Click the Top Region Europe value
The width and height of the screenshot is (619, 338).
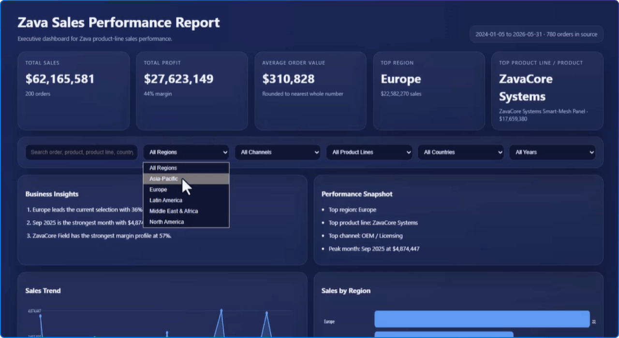tap(401, 79)
